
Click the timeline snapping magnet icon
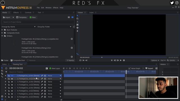pyautogui.click(x=2, y=99)
